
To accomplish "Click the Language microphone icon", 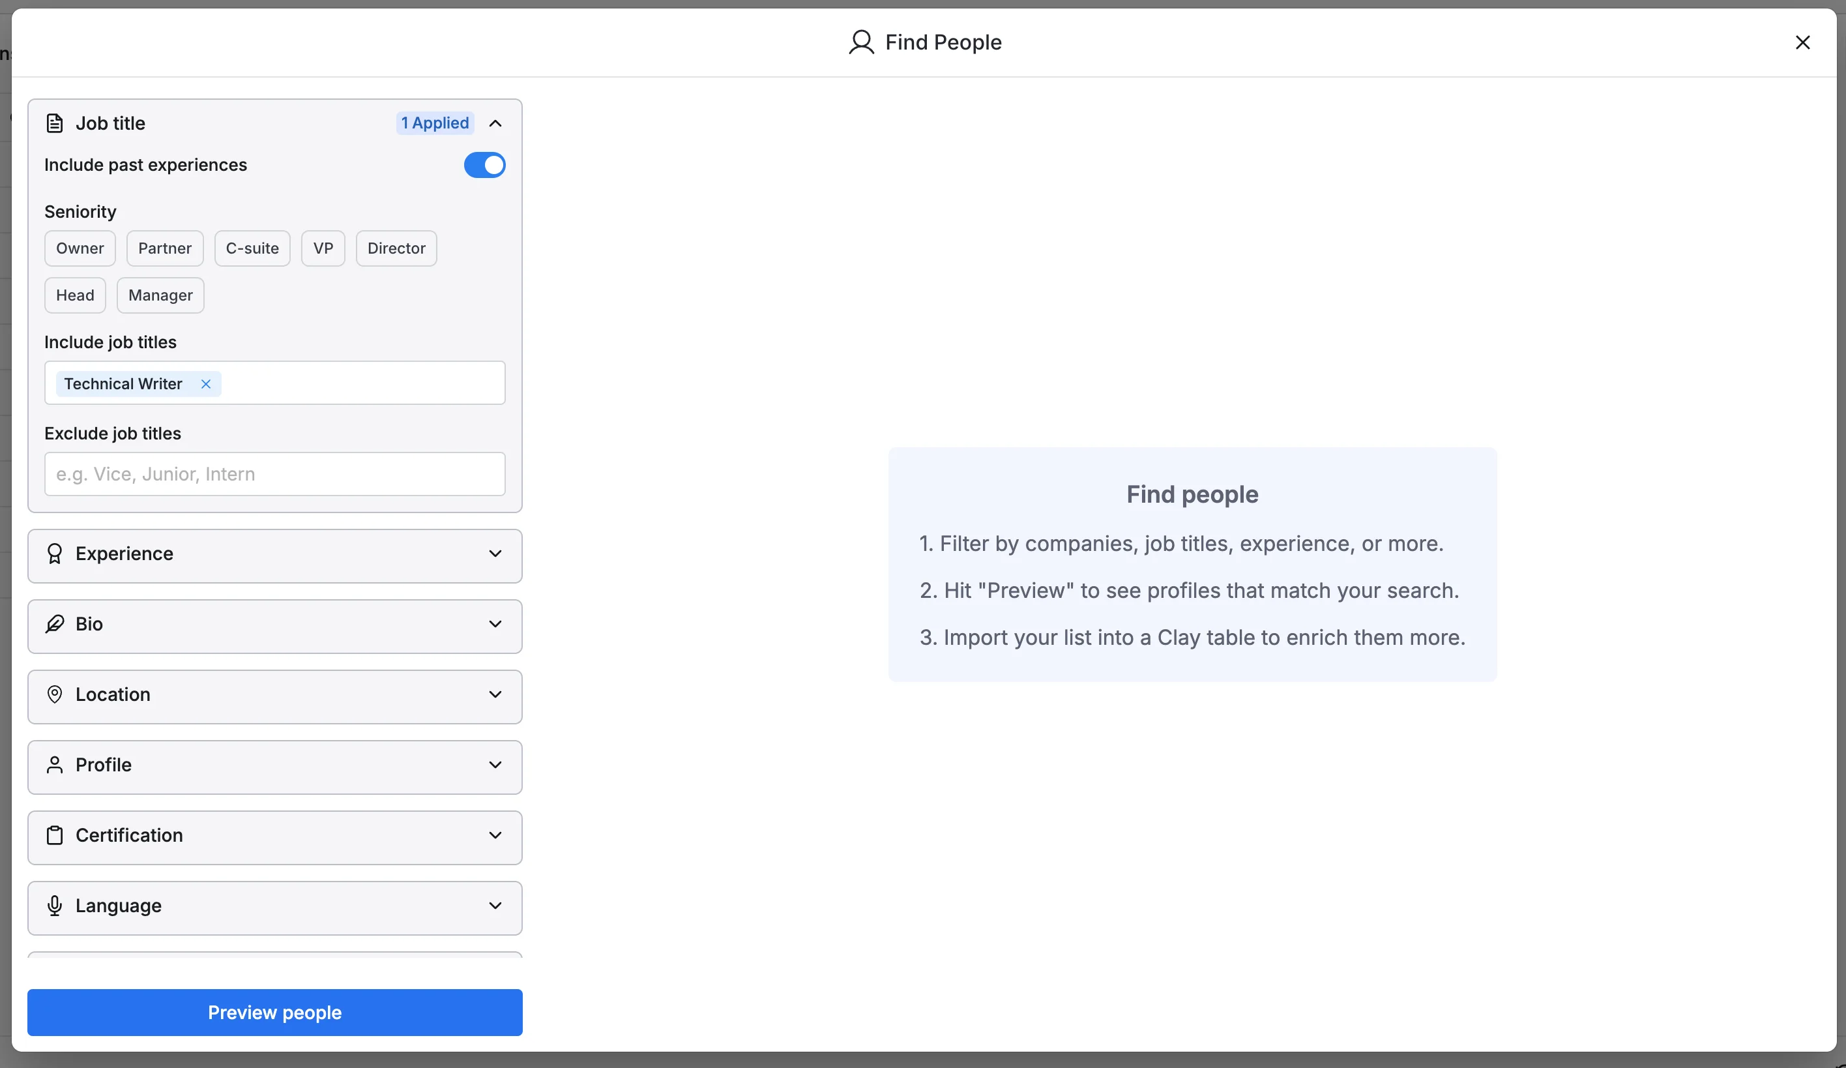I will [x=54, y=906].
